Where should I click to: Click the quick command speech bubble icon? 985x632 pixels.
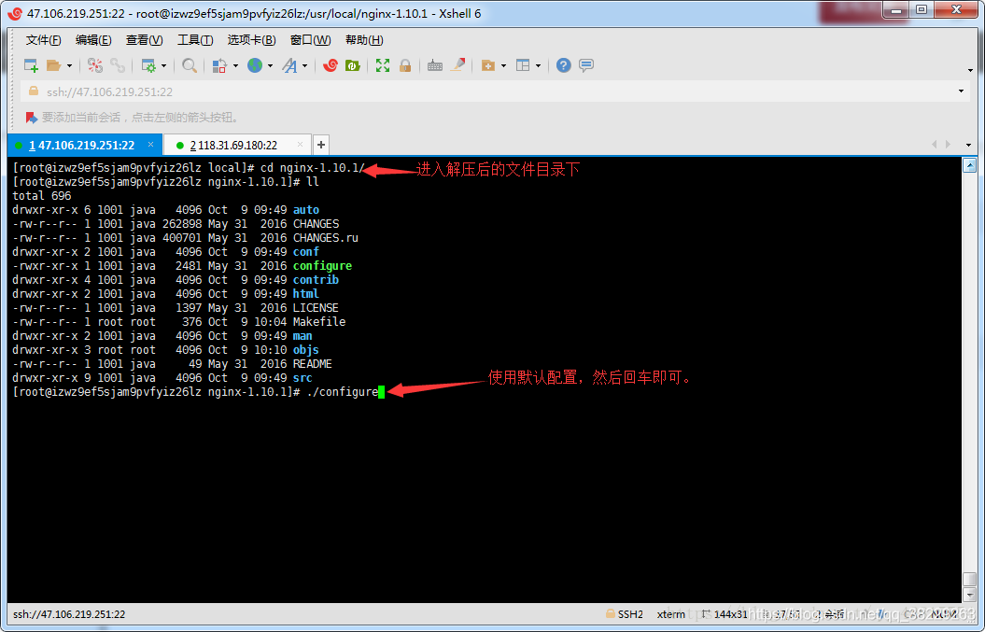tap(584, 65)
